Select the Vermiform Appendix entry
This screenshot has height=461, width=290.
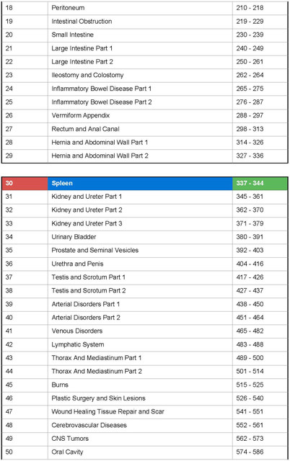pyautogui.click(x=144, y=115)
